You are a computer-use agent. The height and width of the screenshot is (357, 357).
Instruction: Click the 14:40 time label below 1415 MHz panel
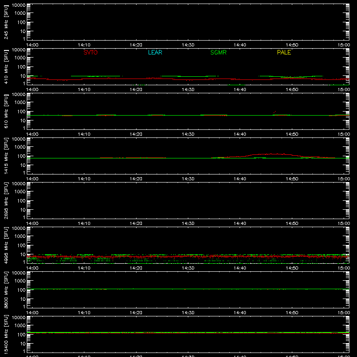tap(240, 179)
